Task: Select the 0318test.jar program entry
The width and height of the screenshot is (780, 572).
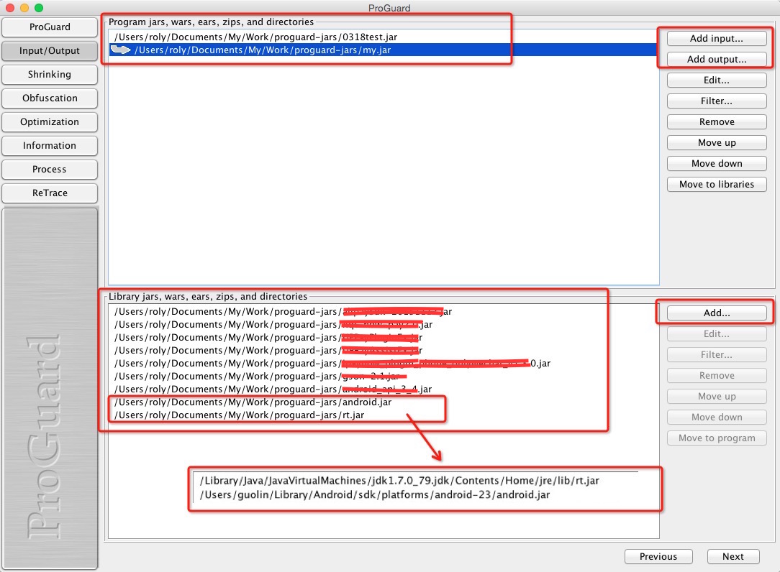Action: [383, 37]
